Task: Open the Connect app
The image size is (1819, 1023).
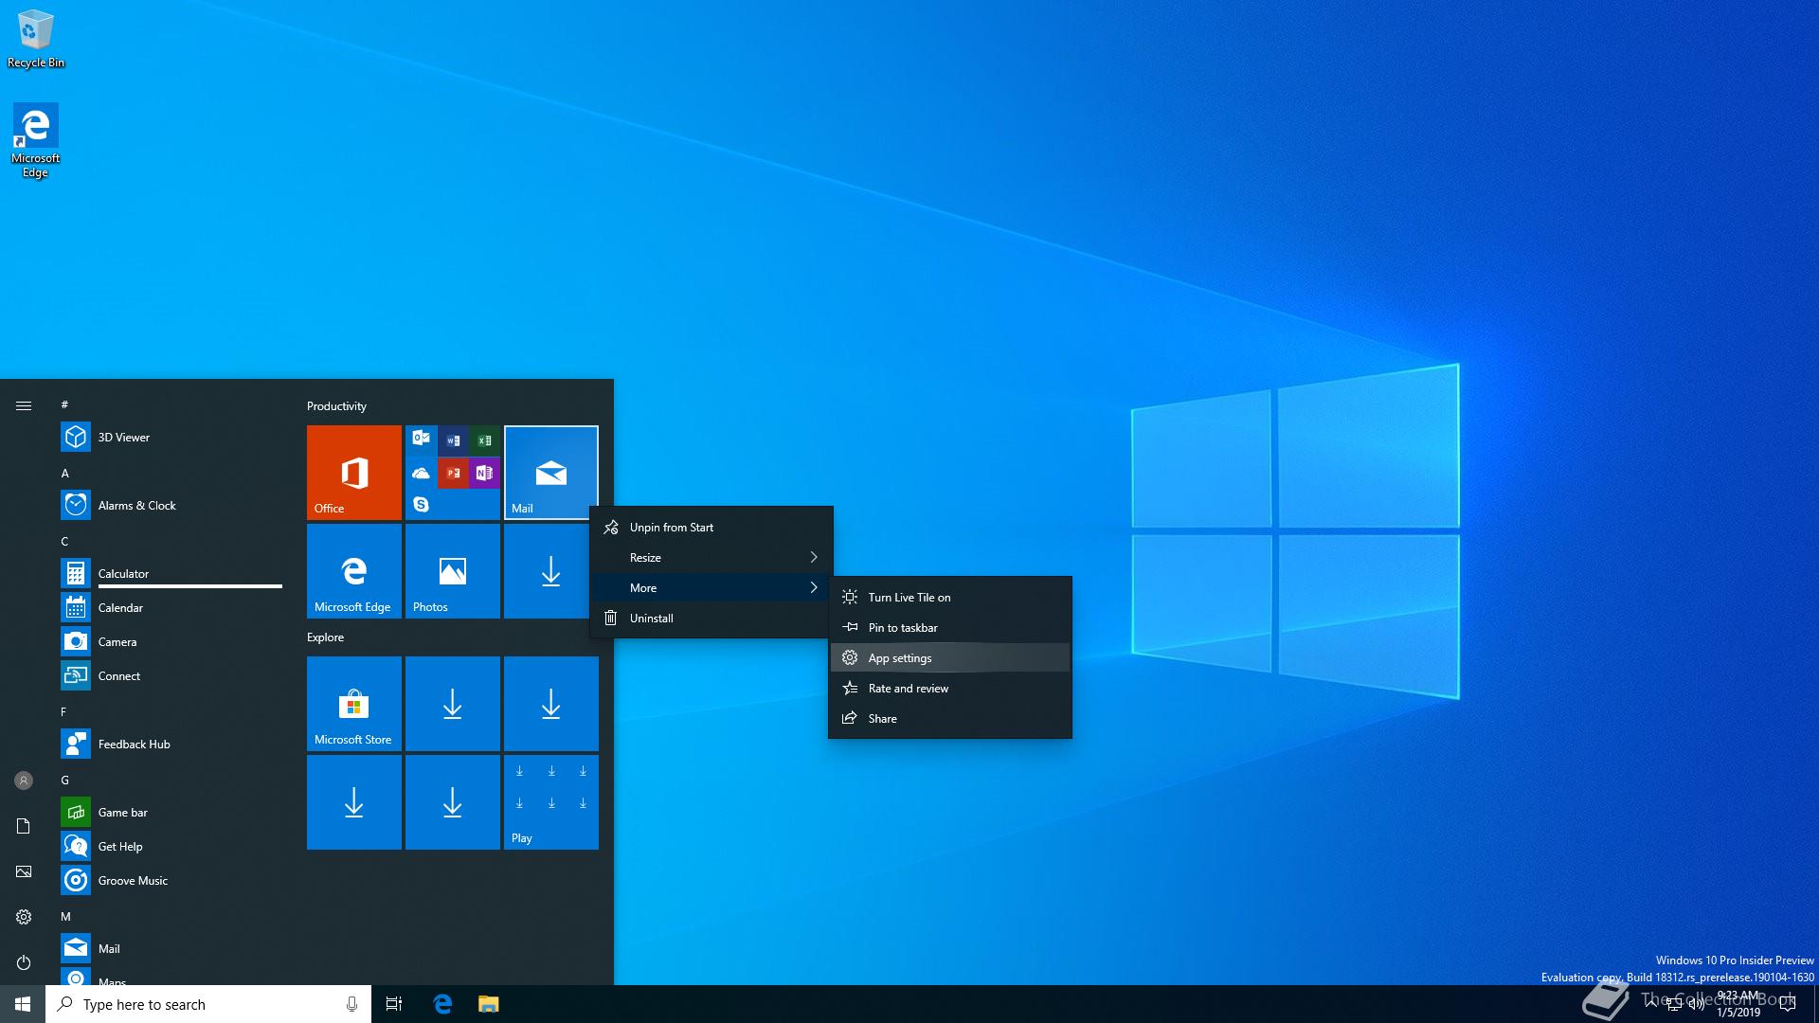Action: click(x=171, y=676)
